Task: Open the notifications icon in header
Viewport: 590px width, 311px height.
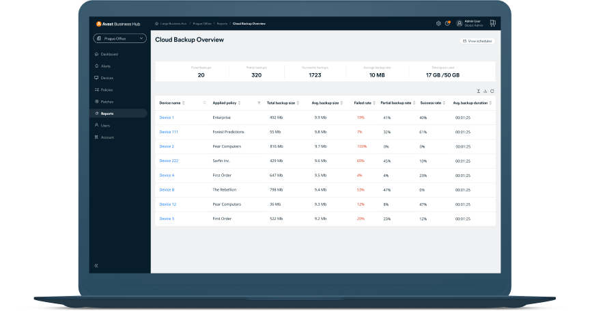Action: 447,23
